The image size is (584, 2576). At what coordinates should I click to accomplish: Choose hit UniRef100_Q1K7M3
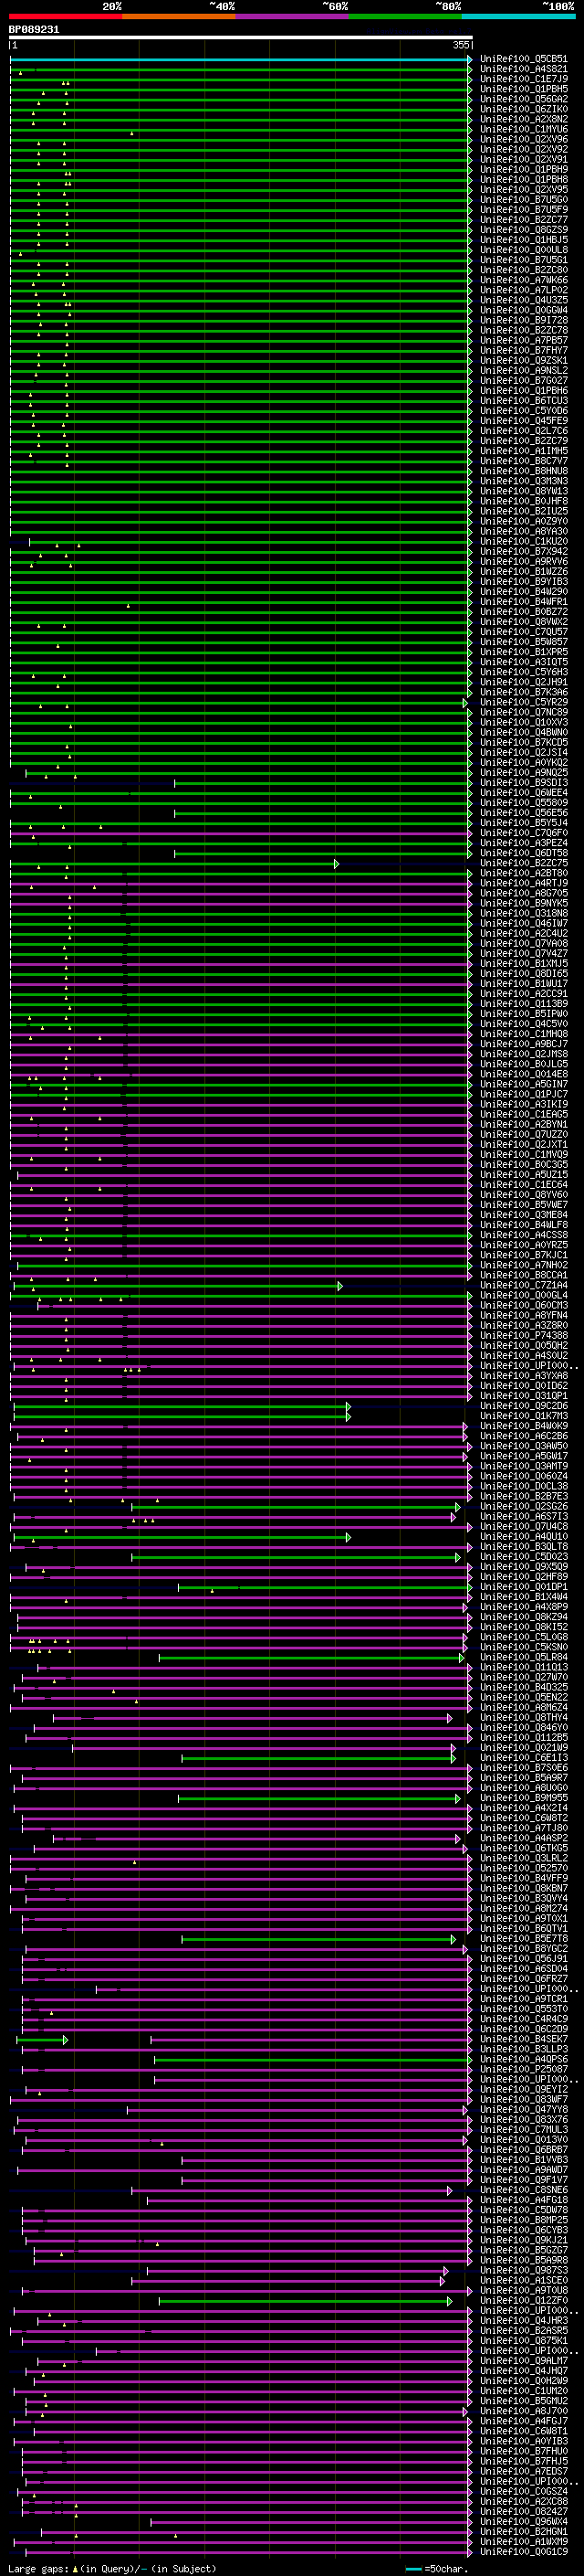point(523,1416)
